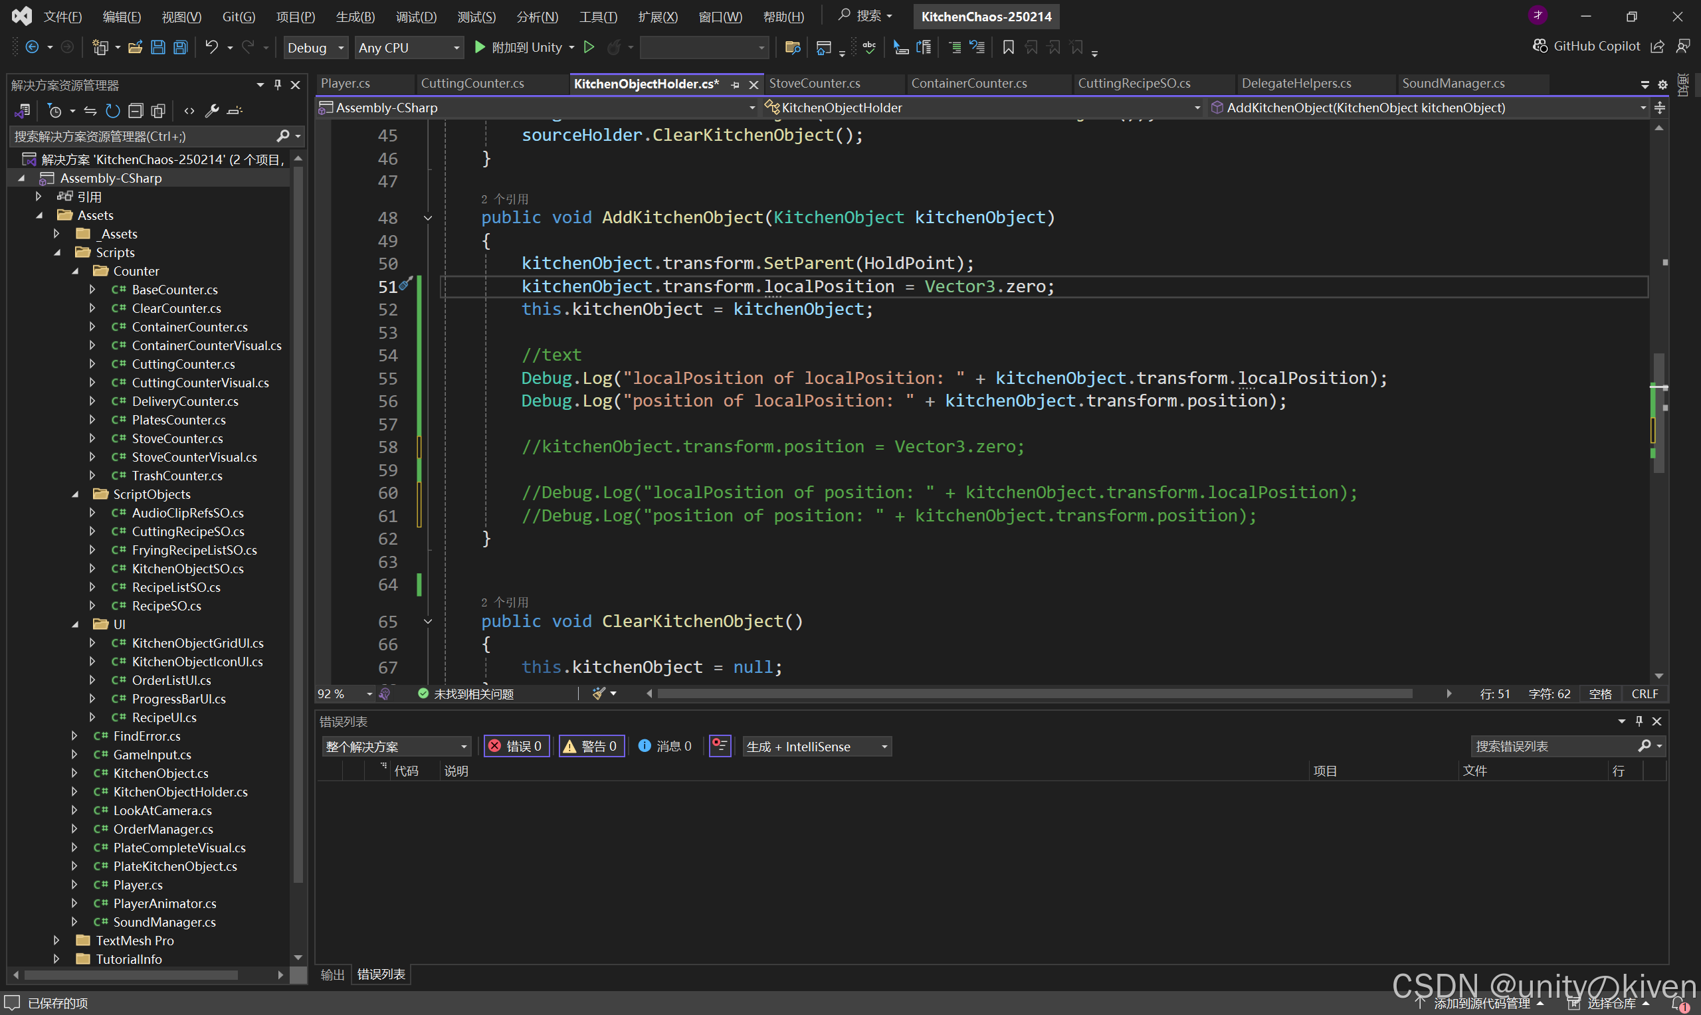Switch to the StoveCounter.cs tab

pyautogui.click(x=814, y=84)
